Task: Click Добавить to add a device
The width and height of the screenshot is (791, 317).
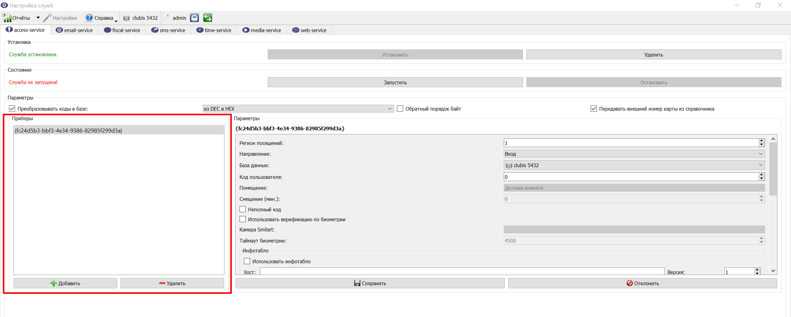Action: point(65,283)
